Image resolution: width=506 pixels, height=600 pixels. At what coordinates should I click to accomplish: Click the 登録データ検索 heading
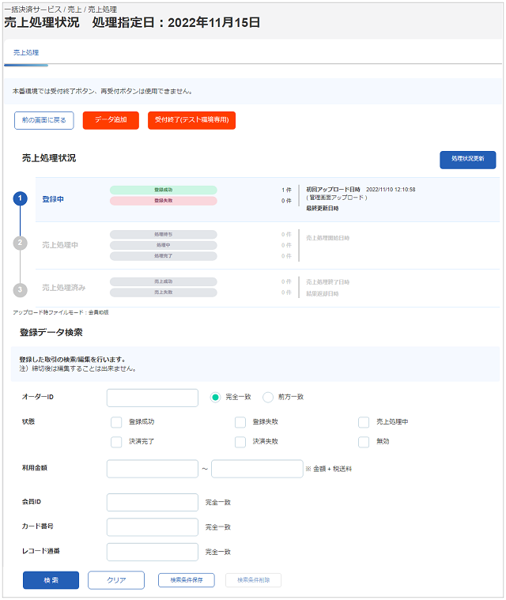point(51,332)
